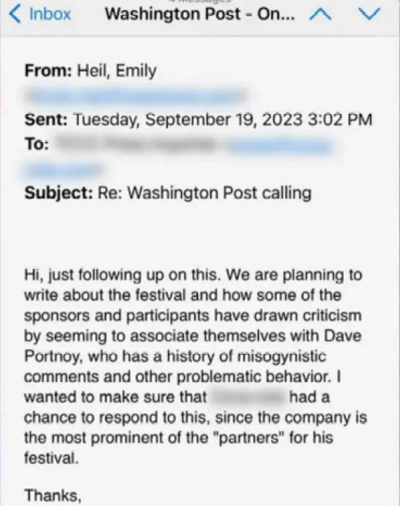Click the "Thanks," sign-off line
The image size is (400, 506).
tap(52, 495)
